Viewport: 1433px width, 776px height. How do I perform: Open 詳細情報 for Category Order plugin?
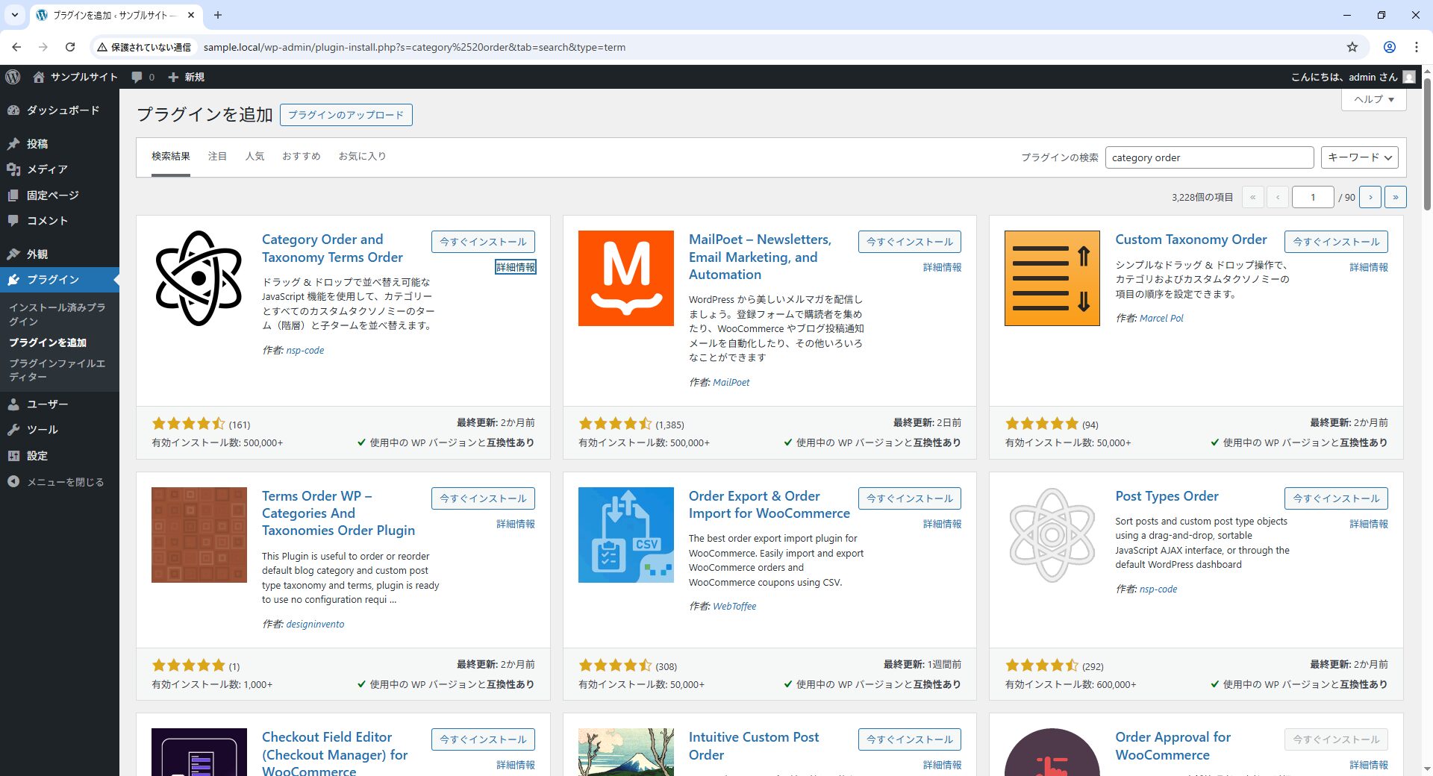click(516, 267)
